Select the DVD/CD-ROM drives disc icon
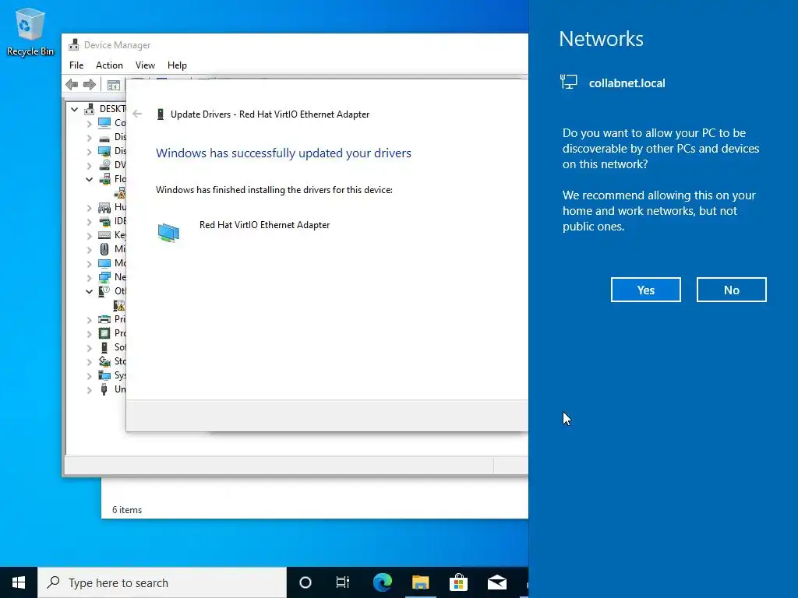 tap(104, 165)
